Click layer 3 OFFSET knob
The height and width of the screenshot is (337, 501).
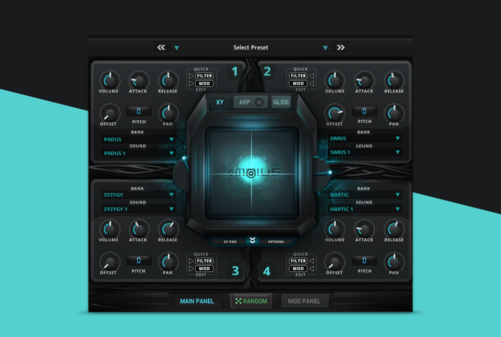[110, 262]
